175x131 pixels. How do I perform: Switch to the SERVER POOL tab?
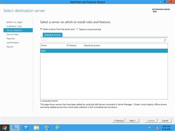[x=52, y=35]
